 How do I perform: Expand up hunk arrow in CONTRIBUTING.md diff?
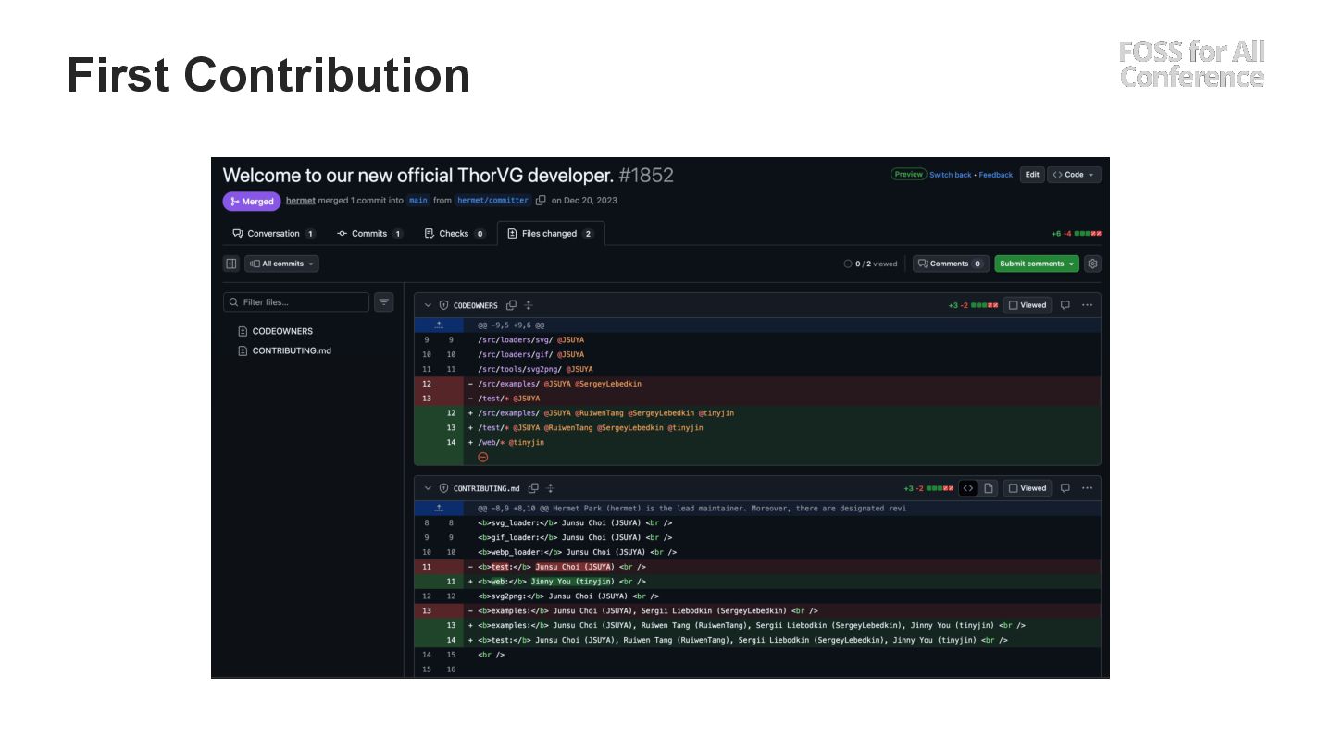pos(439,509)
